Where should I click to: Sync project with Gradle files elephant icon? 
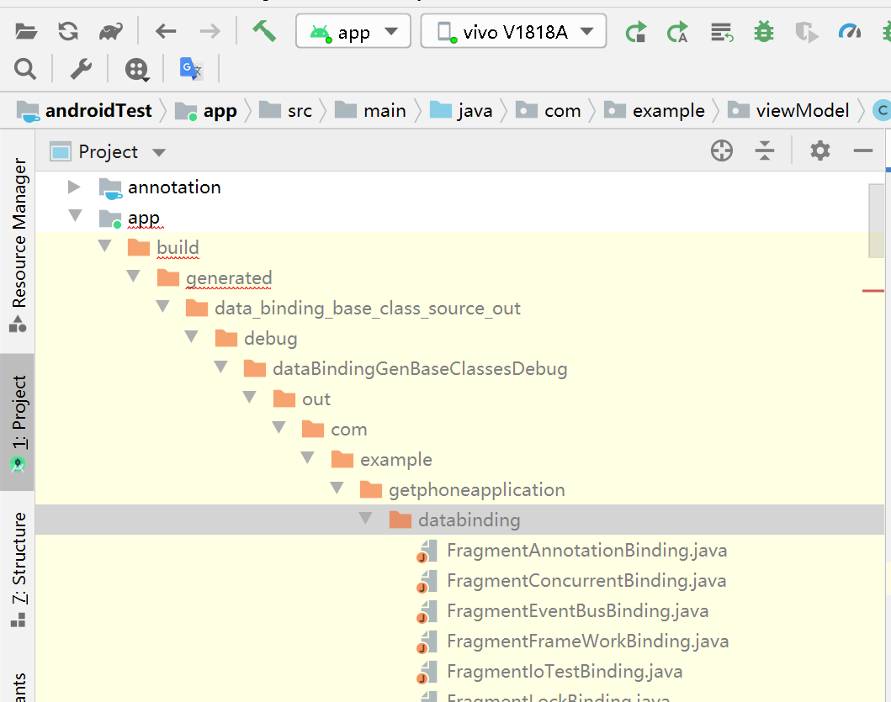click(x=111, y=31)
